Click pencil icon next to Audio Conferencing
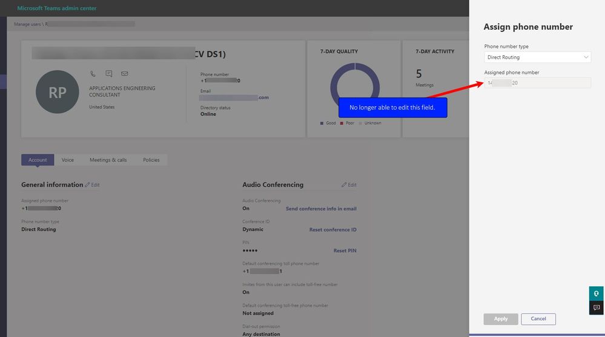The image size is (605, 337). pos(344,185)
